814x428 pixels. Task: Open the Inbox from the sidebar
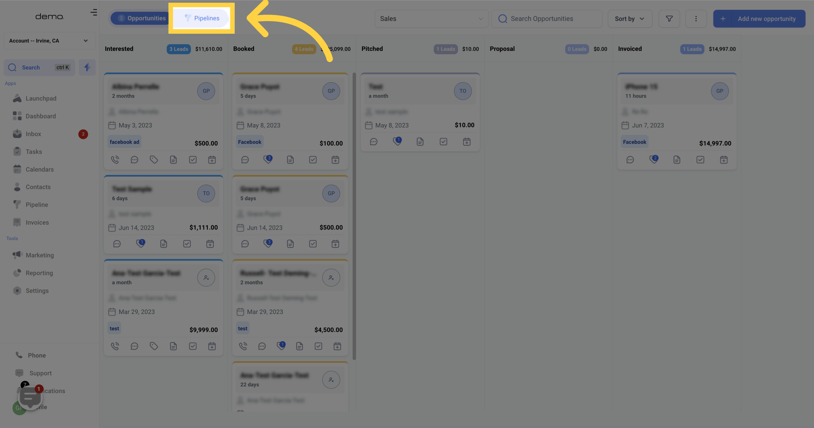click(x=33, y=134)
